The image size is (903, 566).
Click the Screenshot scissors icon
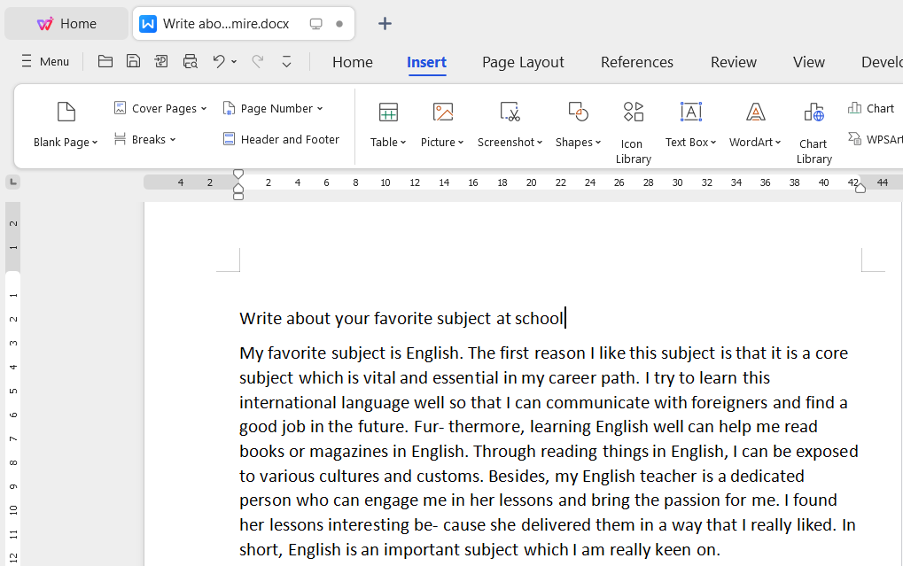pyautogui.click(x=510, y=112)
